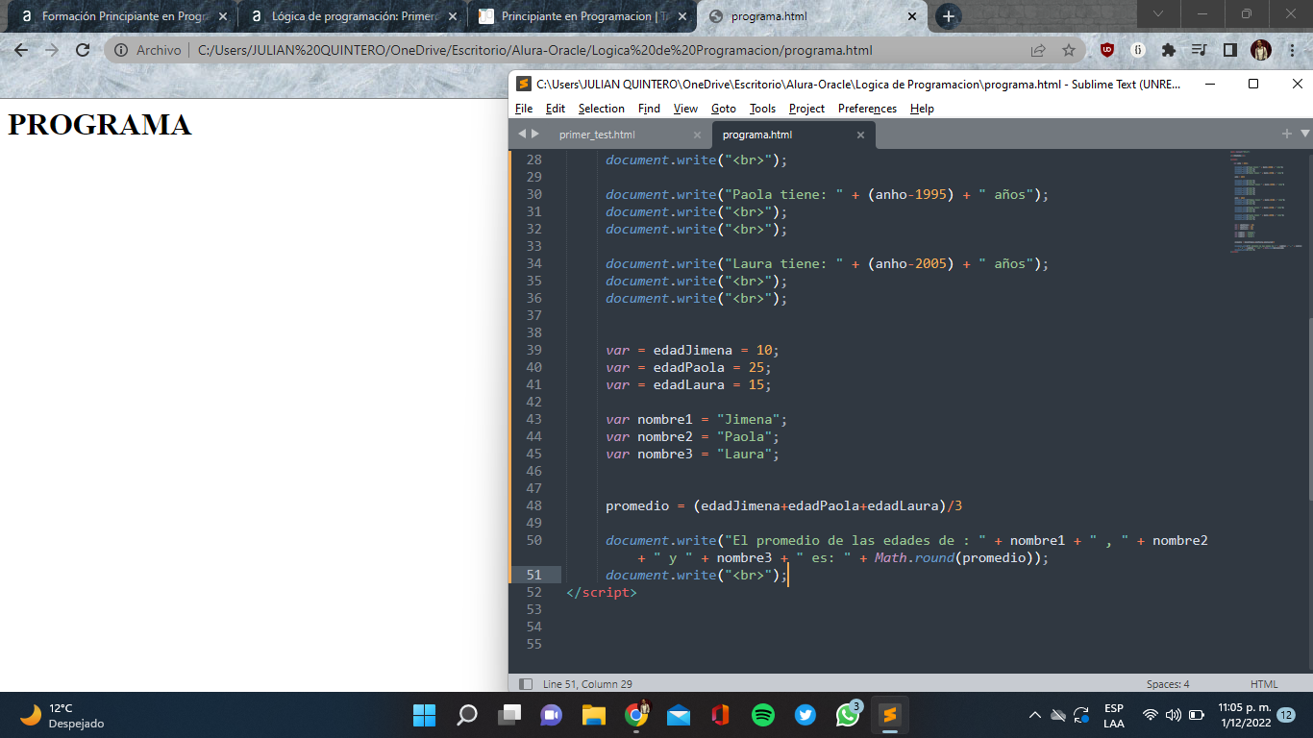The width and height of the screenshot is (1313, 738).
Task: Open Mail app on taskbar
Action: pos(679,715)
